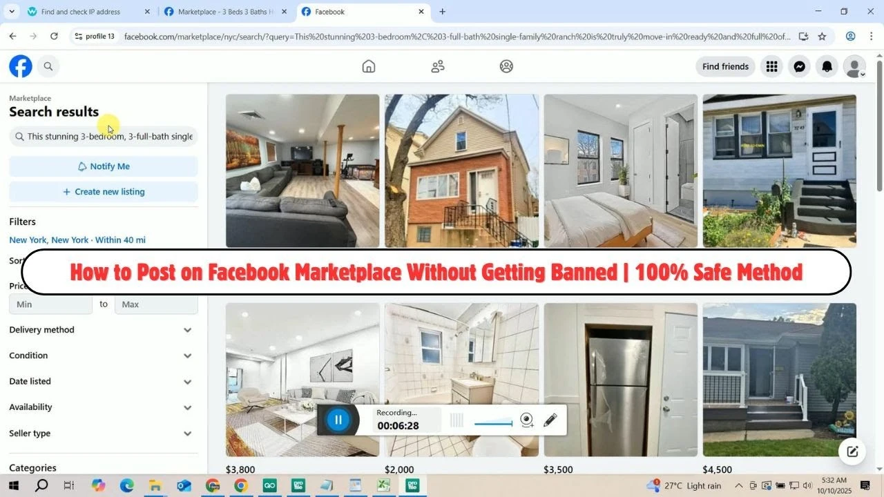Toggle the recorder webcam icon
The image size is (884, 497).
(527, 420)
